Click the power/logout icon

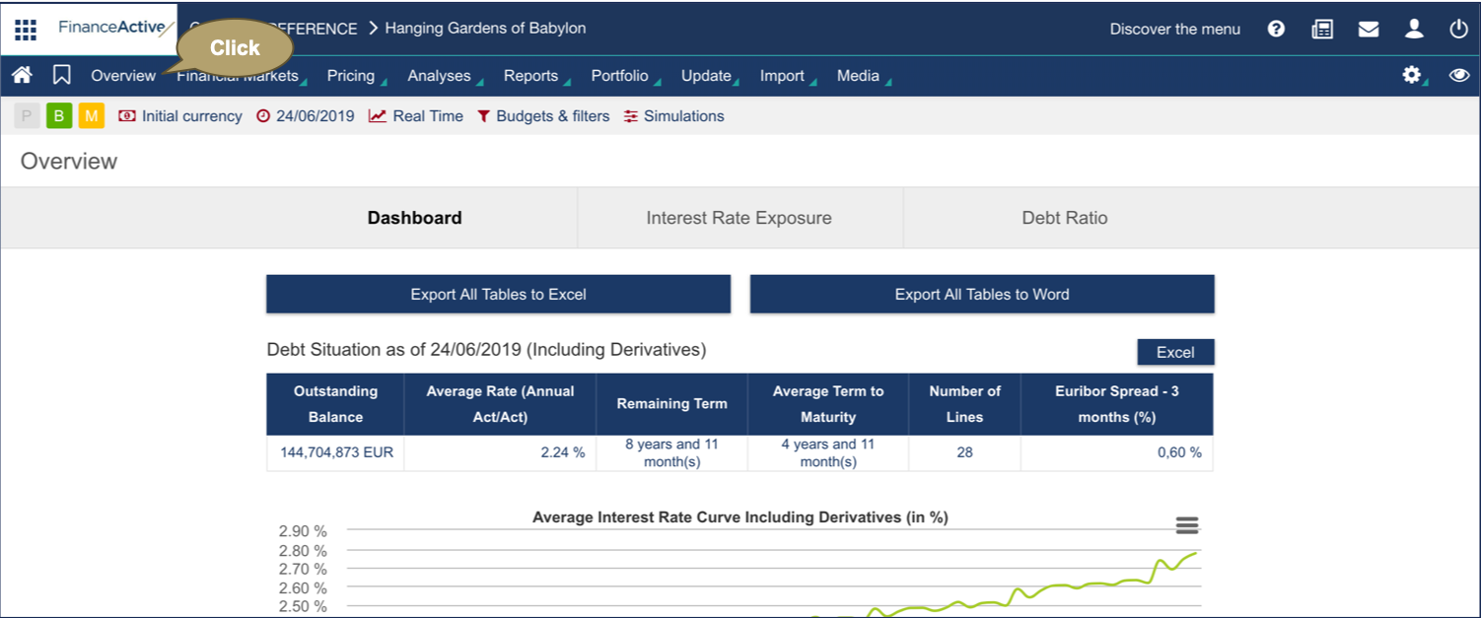(x=1458, y=29)
